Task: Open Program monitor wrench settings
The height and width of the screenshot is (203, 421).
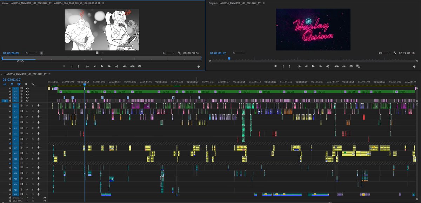Action: click(395, 53)
